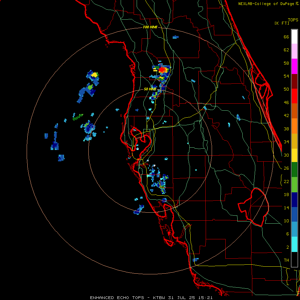Select the bright red legend swatch

click(x=294, y=96)
